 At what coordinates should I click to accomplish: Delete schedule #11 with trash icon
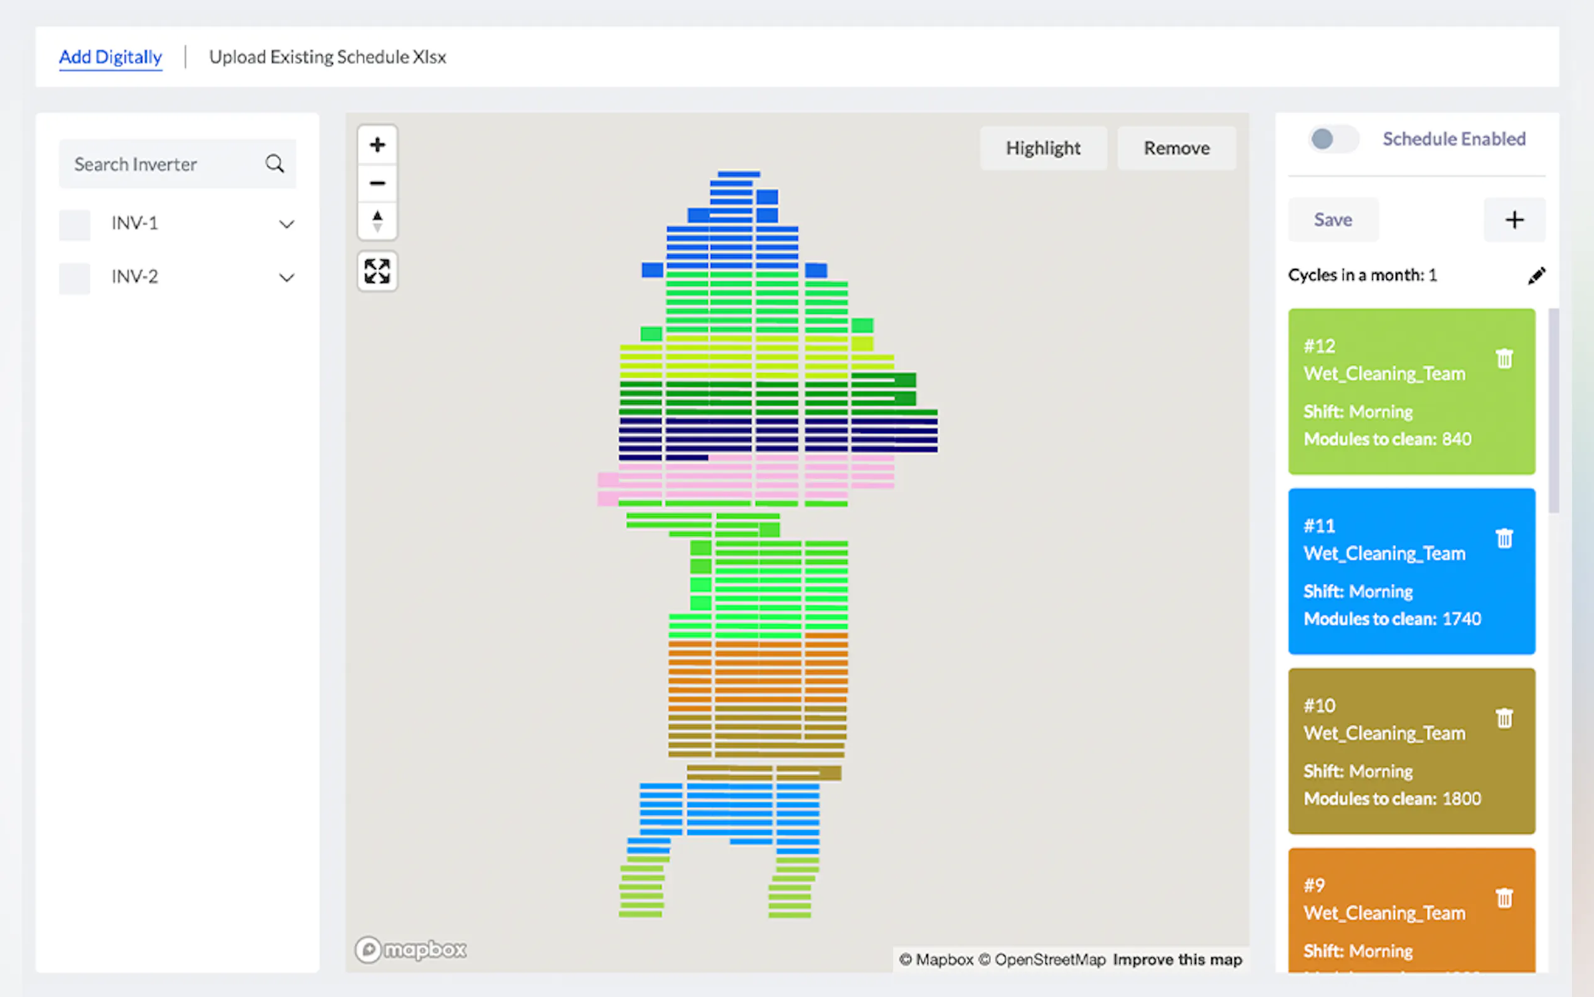tap(1504, 539)
